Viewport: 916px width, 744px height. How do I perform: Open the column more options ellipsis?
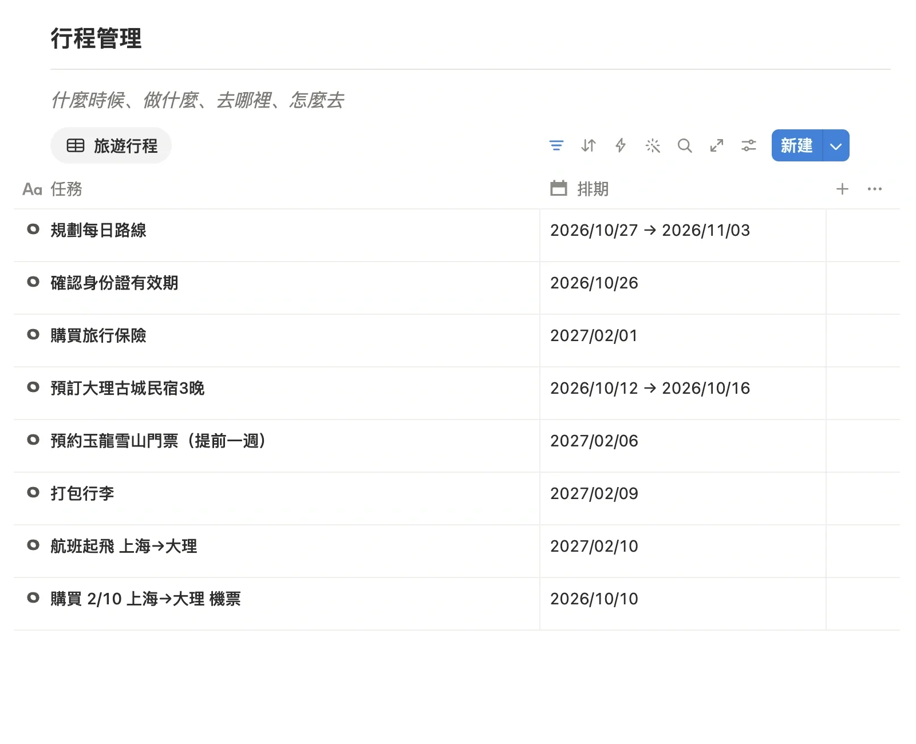[x=874, y=189]
